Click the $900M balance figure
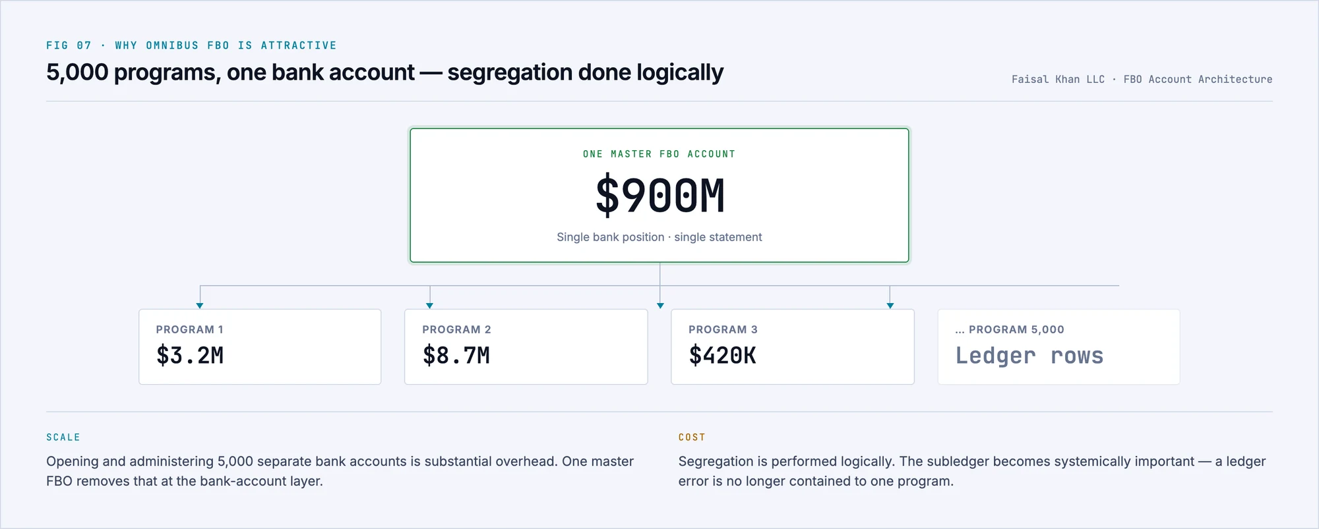Screen dimensions: 1319x529 point(659,196)
